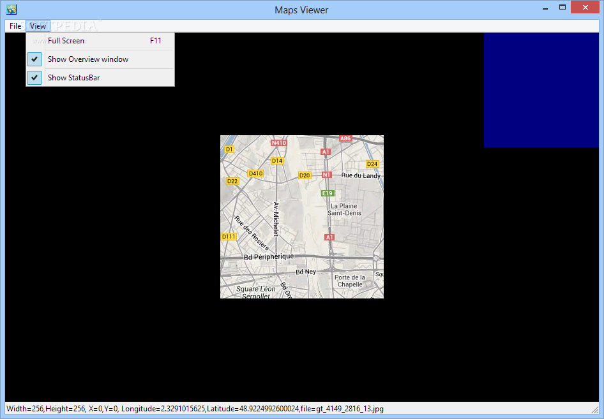Maximize the Maps Viewer window

[x=562, y=8]
